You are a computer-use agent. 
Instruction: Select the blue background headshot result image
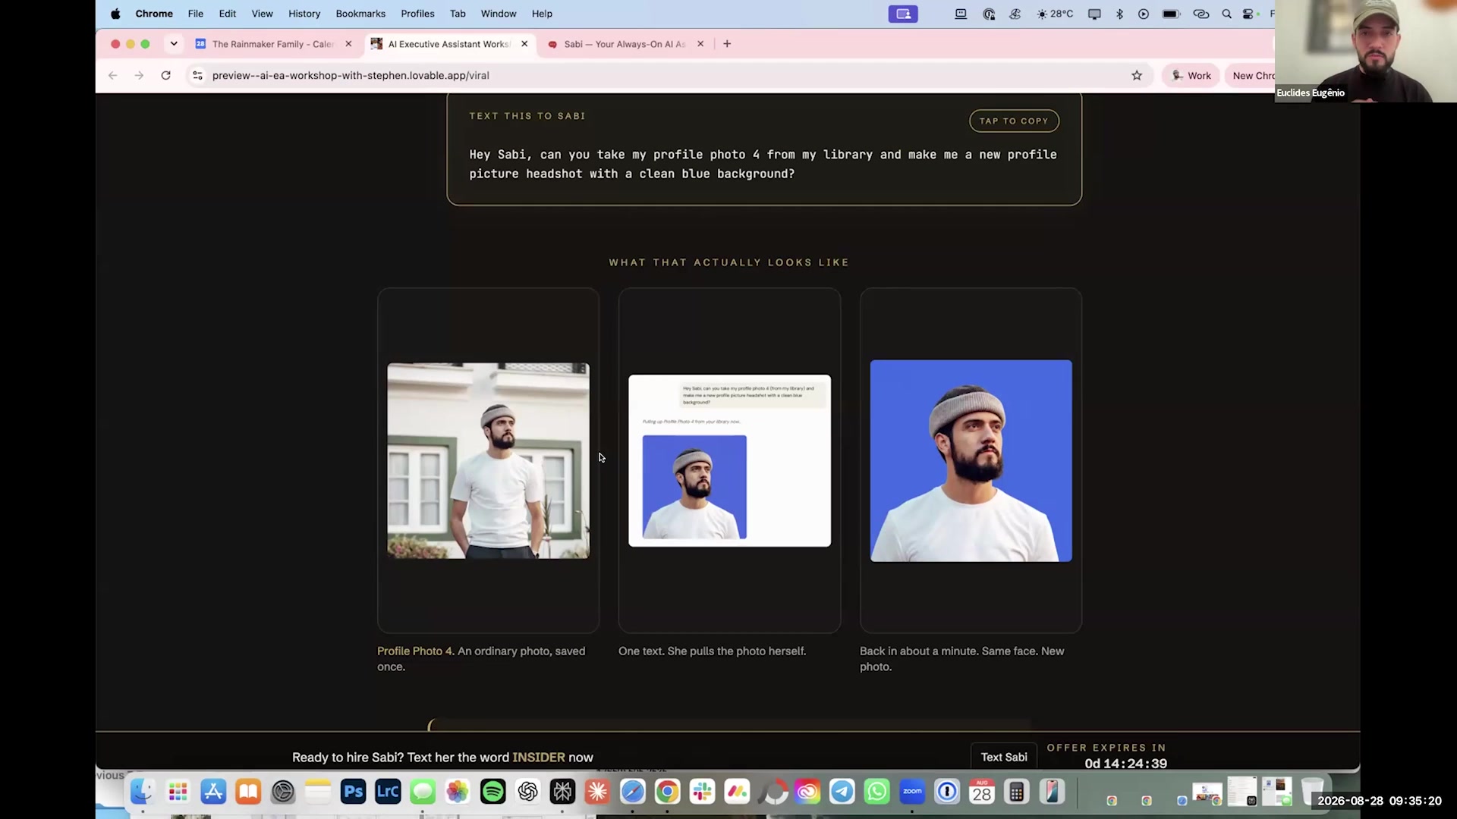971,461
